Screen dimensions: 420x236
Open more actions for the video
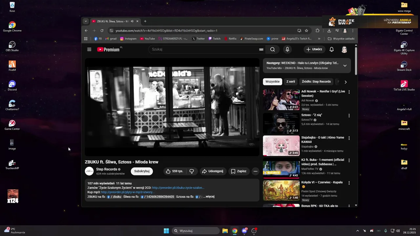pos(255,171)
